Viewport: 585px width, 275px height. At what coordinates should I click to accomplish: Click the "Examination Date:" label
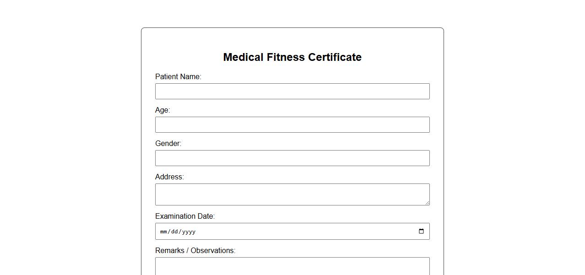[184, 216]
